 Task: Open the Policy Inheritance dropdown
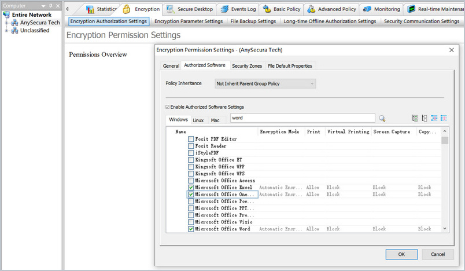tap(265, 84)
